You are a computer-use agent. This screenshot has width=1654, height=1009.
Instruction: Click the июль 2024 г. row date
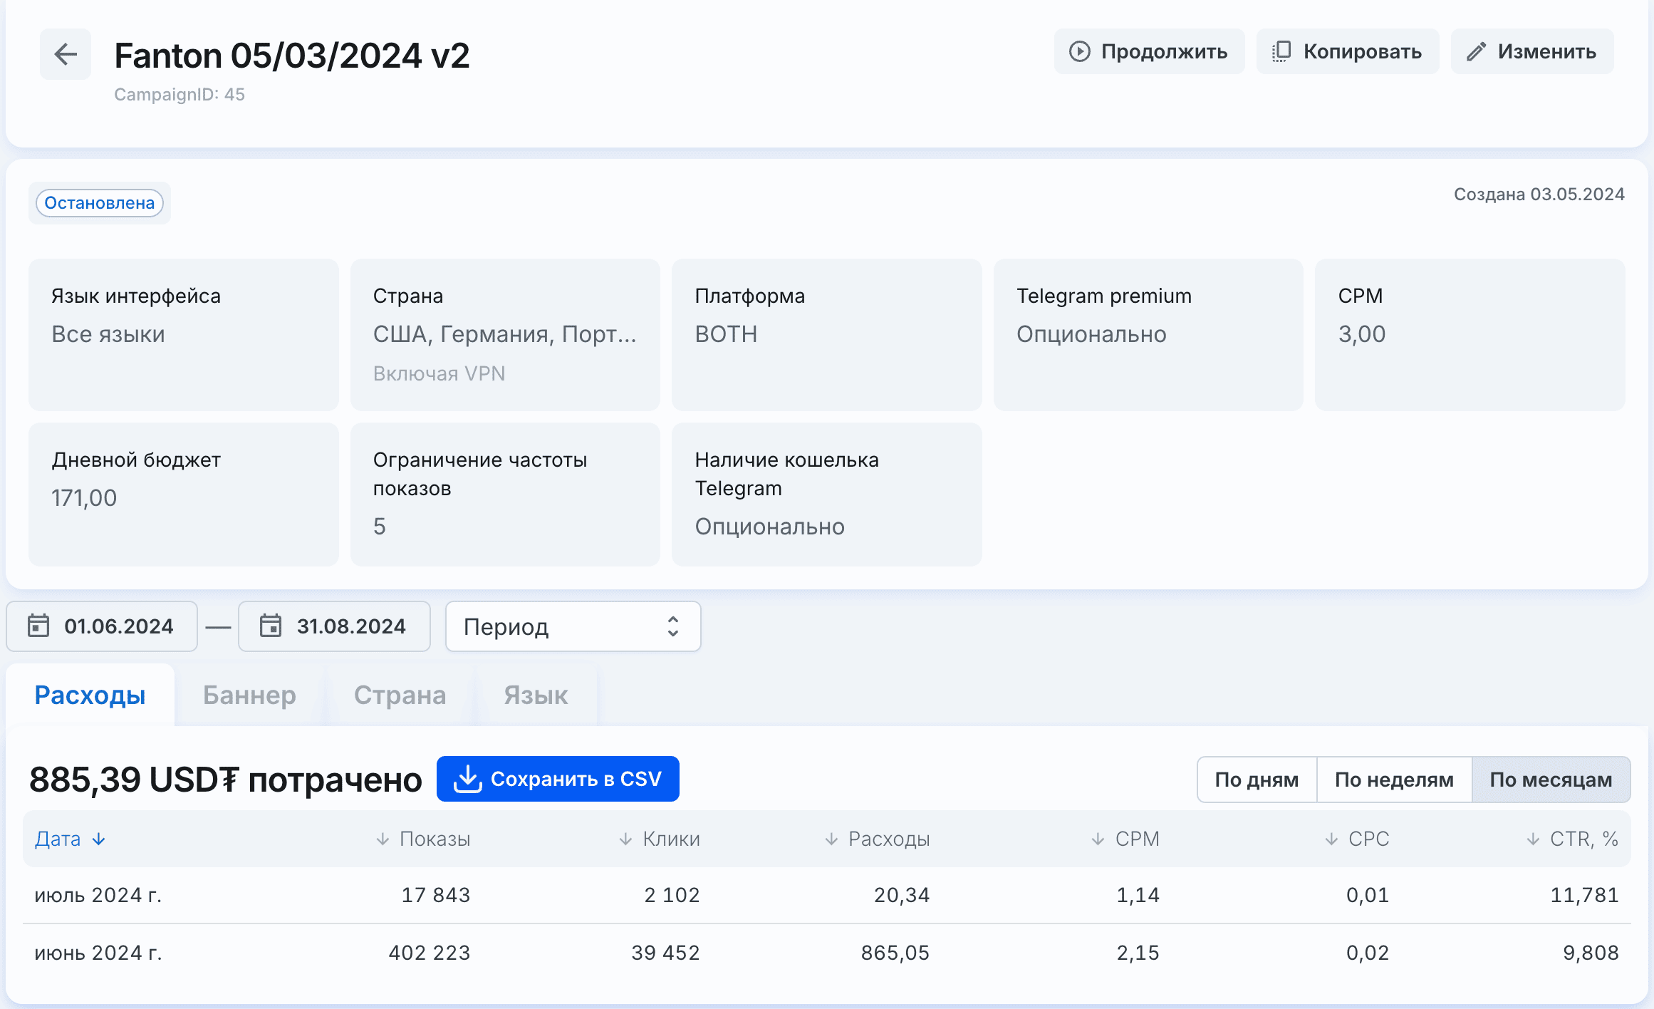tap(98, 895)
